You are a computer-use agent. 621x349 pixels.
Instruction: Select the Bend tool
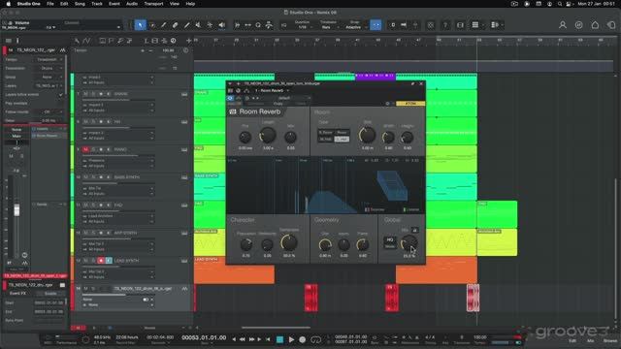(x=210, y=25)
